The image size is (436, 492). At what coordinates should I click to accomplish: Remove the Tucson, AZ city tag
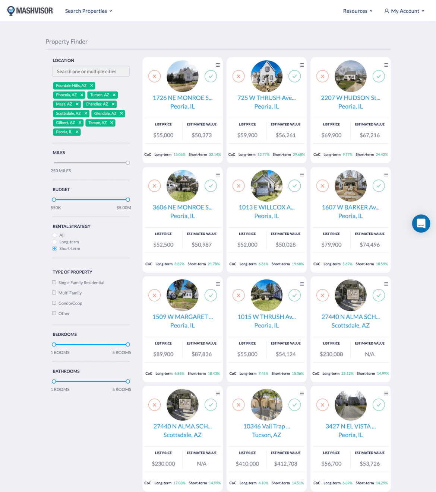pyautogui.click(x=114, y=95)
